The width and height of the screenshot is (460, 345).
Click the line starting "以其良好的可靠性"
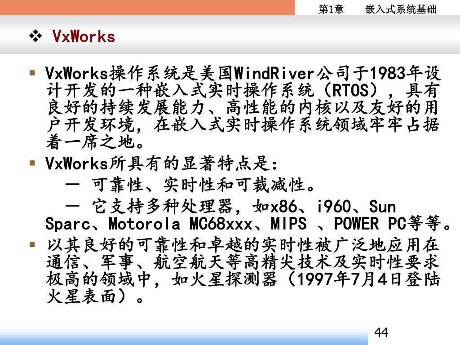pos(243,245)
